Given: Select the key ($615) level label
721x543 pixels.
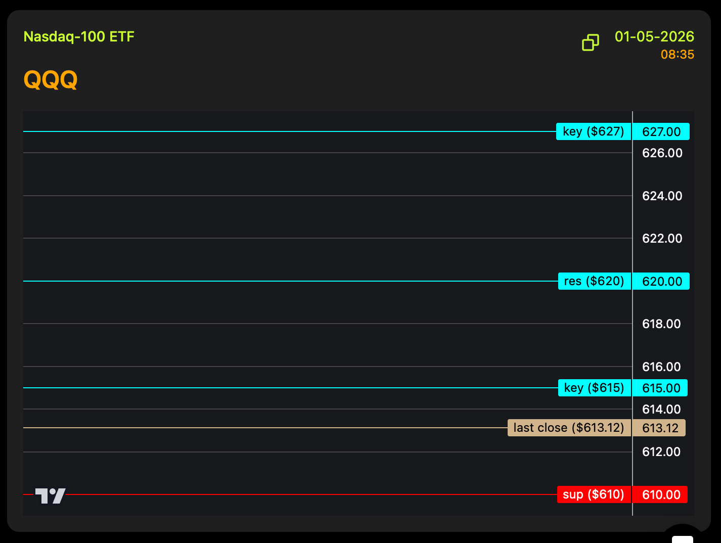Looking at the screenshot, I should coord(594,388).
